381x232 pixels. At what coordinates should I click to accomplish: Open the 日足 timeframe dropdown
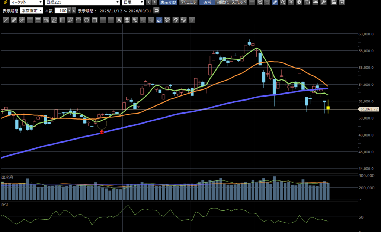[x=133, y=3]
